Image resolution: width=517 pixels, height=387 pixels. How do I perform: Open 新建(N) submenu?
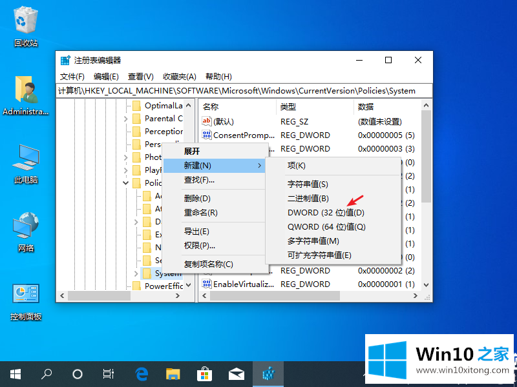point(215,166)
